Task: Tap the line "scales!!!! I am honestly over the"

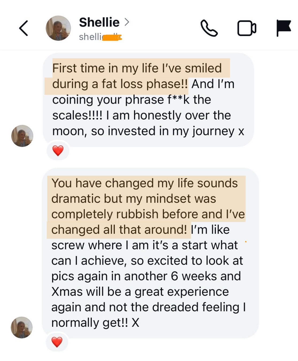Action: [x=142, y=115]
